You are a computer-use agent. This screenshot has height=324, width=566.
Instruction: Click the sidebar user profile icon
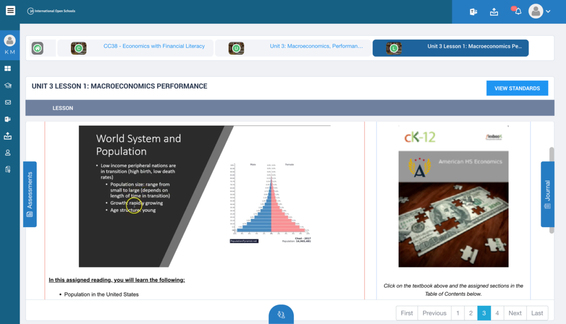(8, 153)
